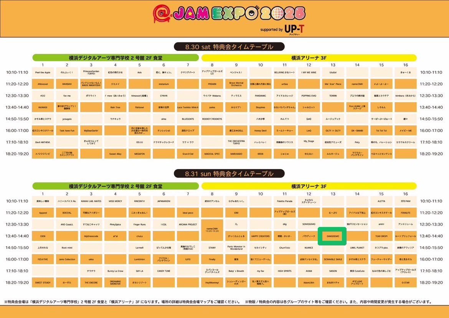This screenshot has height=318, width=449.
Task: Click the Gran☆Ciel cell
Action: 188,154
